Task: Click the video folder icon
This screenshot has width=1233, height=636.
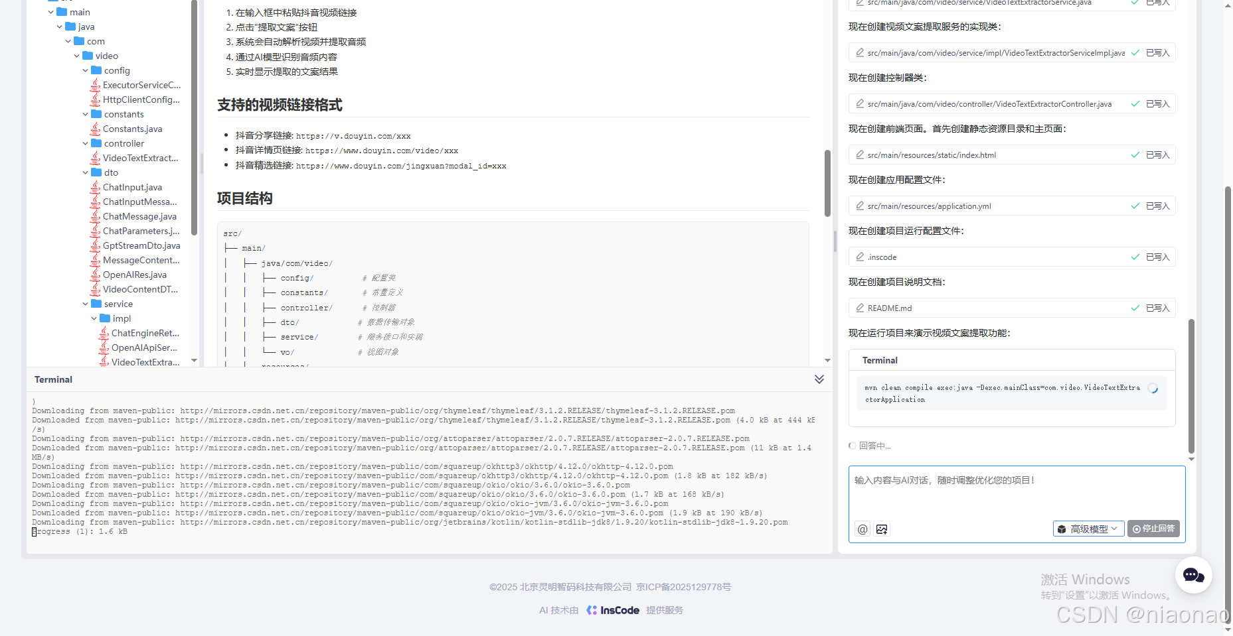Action: click(x=88, y=56)
